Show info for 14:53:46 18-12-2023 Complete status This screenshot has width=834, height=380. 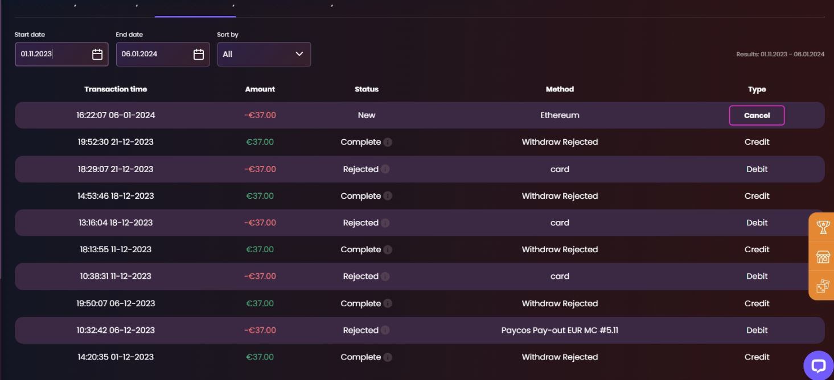point(388,196)
